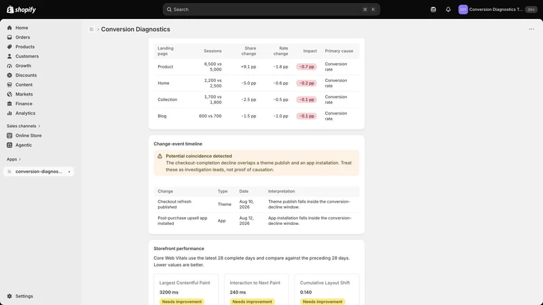Expand the Apps section chevron
The image size is (543, 305).
coord(20,159)
